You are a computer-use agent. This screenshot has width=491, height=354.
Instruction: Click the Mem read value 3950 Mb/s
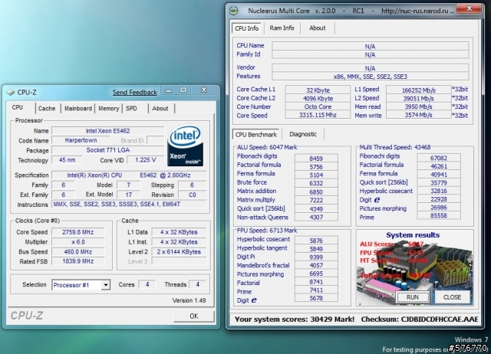(419, 107)
